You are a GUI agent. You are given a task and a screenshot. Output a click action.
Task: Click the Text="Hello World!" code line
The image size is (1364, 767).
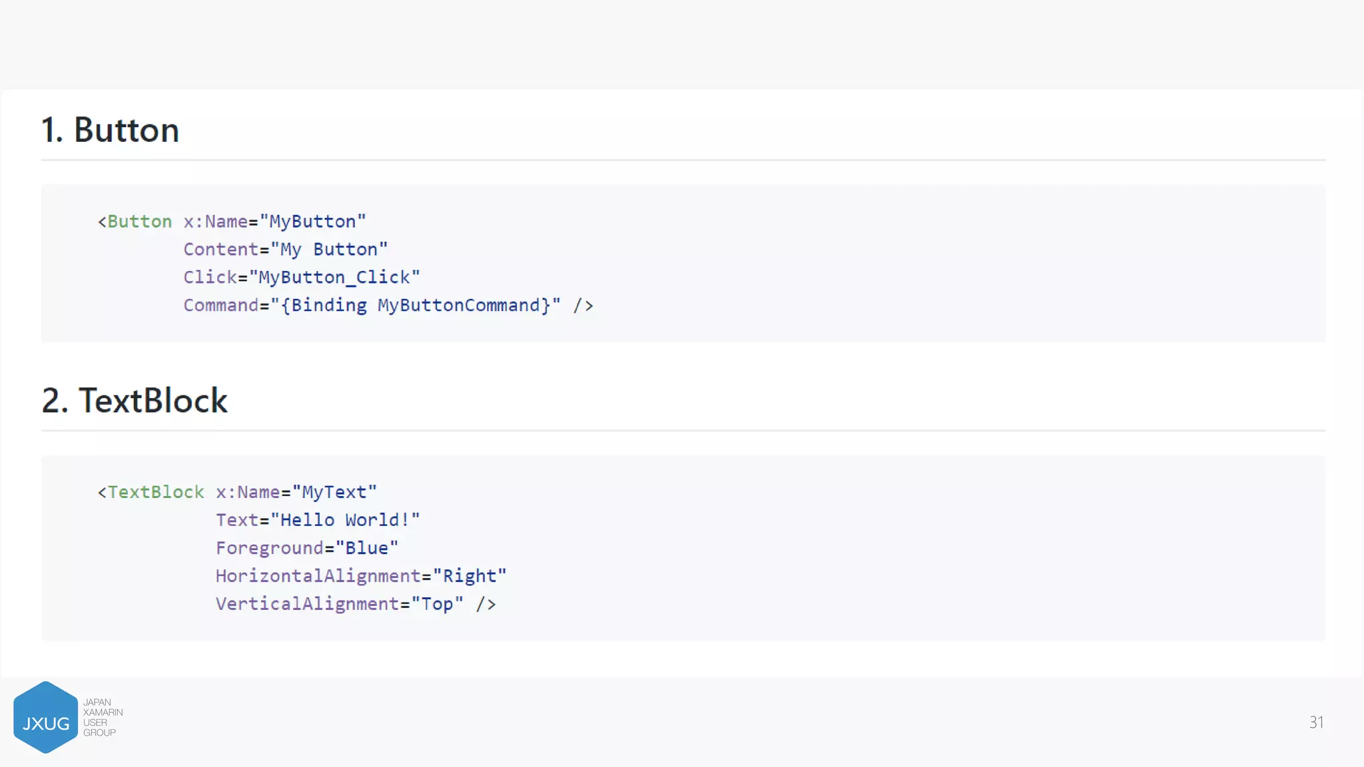coord(317,521)
